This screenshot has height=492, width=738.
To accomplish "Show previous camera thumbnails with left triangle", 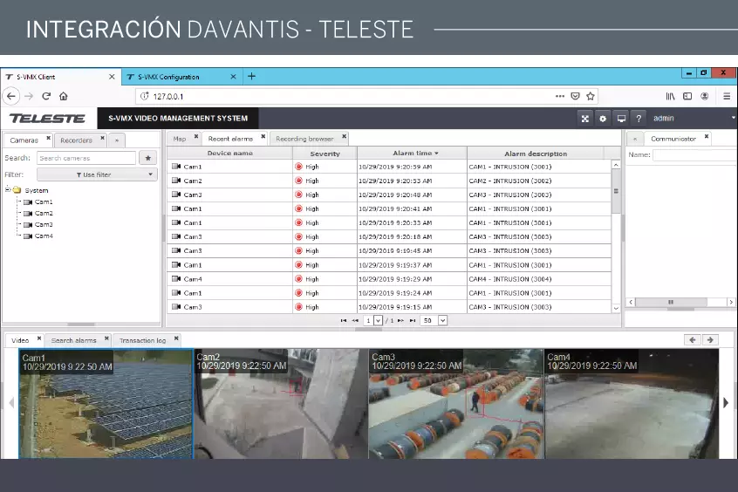I will pyautogui.click(x=11, y=402).
